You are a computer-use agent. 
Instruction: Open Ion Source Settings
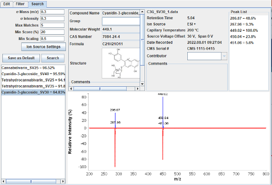(x=43, y=47)
